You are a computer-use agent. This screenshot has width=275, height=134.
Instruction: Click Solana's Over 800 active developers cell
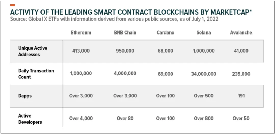(203, 118)
